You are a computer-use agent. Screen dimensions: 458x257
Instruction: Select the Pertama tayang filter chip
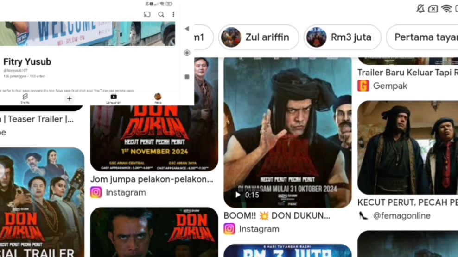coord(422,37)
